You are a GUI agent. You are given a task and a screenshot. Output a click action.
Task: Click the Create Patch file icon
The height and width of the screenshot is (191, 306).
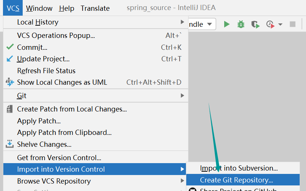[x=10, y=109]
